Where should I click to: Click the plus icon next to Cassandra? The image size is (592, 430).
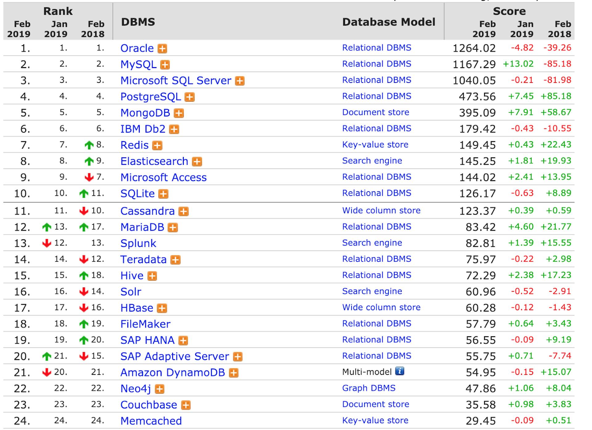pyautogui.click(x=183, y=211)
